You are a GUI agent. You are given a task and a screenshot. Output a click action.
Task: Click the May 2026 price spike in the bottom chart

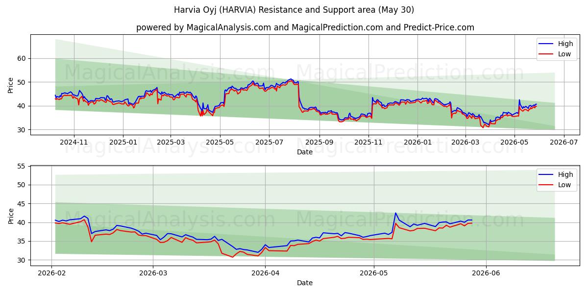click(x=395, y=214)
